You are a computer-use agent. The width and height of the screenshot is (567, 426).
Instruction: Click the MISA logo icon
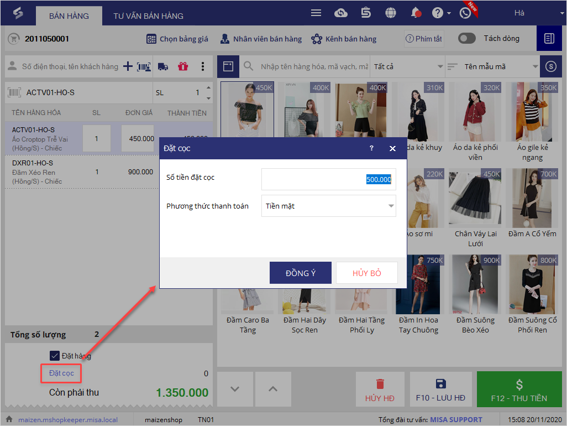click(18, 13)
